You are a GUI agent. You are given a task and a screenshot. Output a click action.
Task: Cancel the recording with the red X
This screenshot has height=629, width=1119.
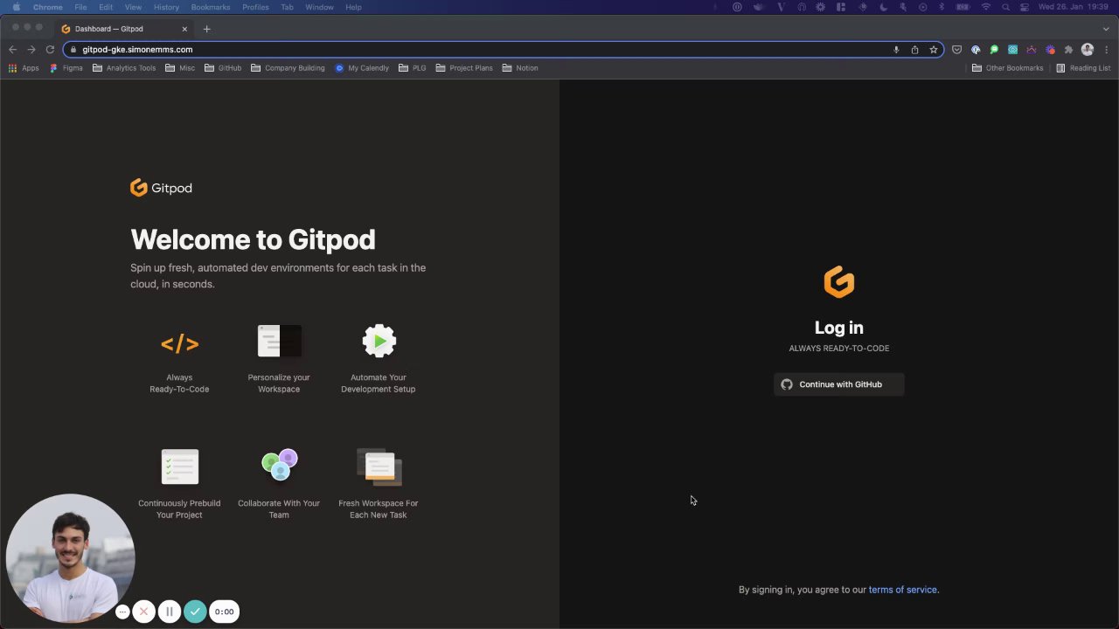pyautogui.click(x=144, y=612)
